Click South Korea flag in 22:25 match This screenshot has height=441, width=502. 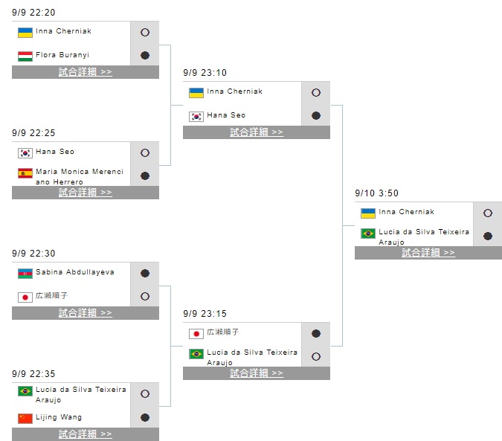click(25, 152)
